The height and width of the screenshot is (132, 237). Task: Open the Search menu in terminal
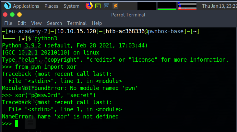point(54,23)
